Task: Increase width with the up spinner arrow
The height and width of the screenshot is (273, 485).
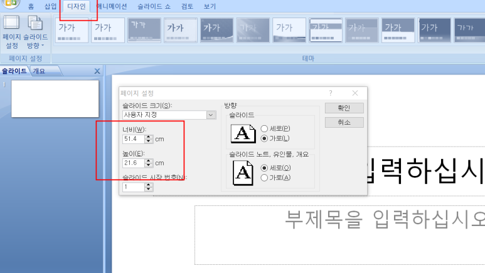Action: pos(149,136)
